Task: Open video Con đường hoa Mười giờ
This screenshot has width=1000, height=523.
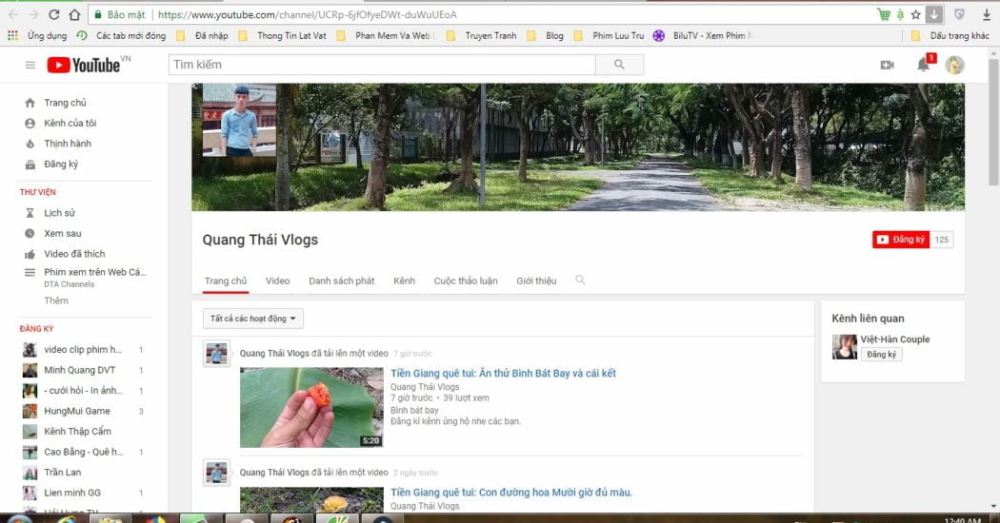Action: [511, 493]
